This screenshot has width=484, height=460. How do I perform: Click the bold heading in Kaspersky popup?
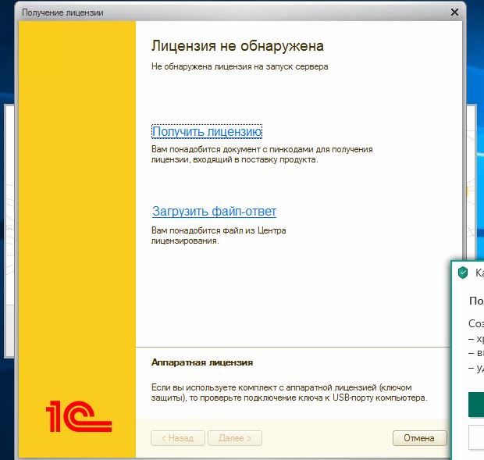(475, 300)
